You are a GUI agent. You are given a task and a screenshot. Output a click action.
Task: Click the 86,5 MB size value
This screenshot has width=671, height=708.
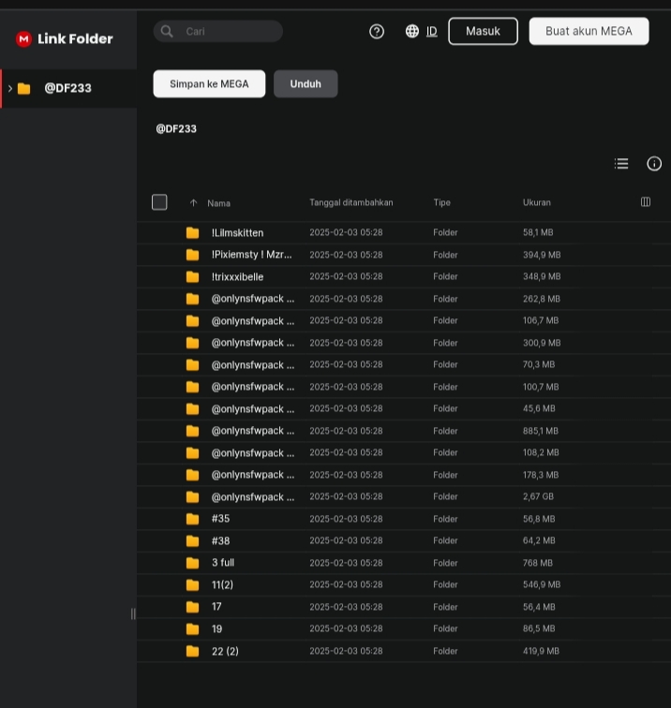coord(539,628)
